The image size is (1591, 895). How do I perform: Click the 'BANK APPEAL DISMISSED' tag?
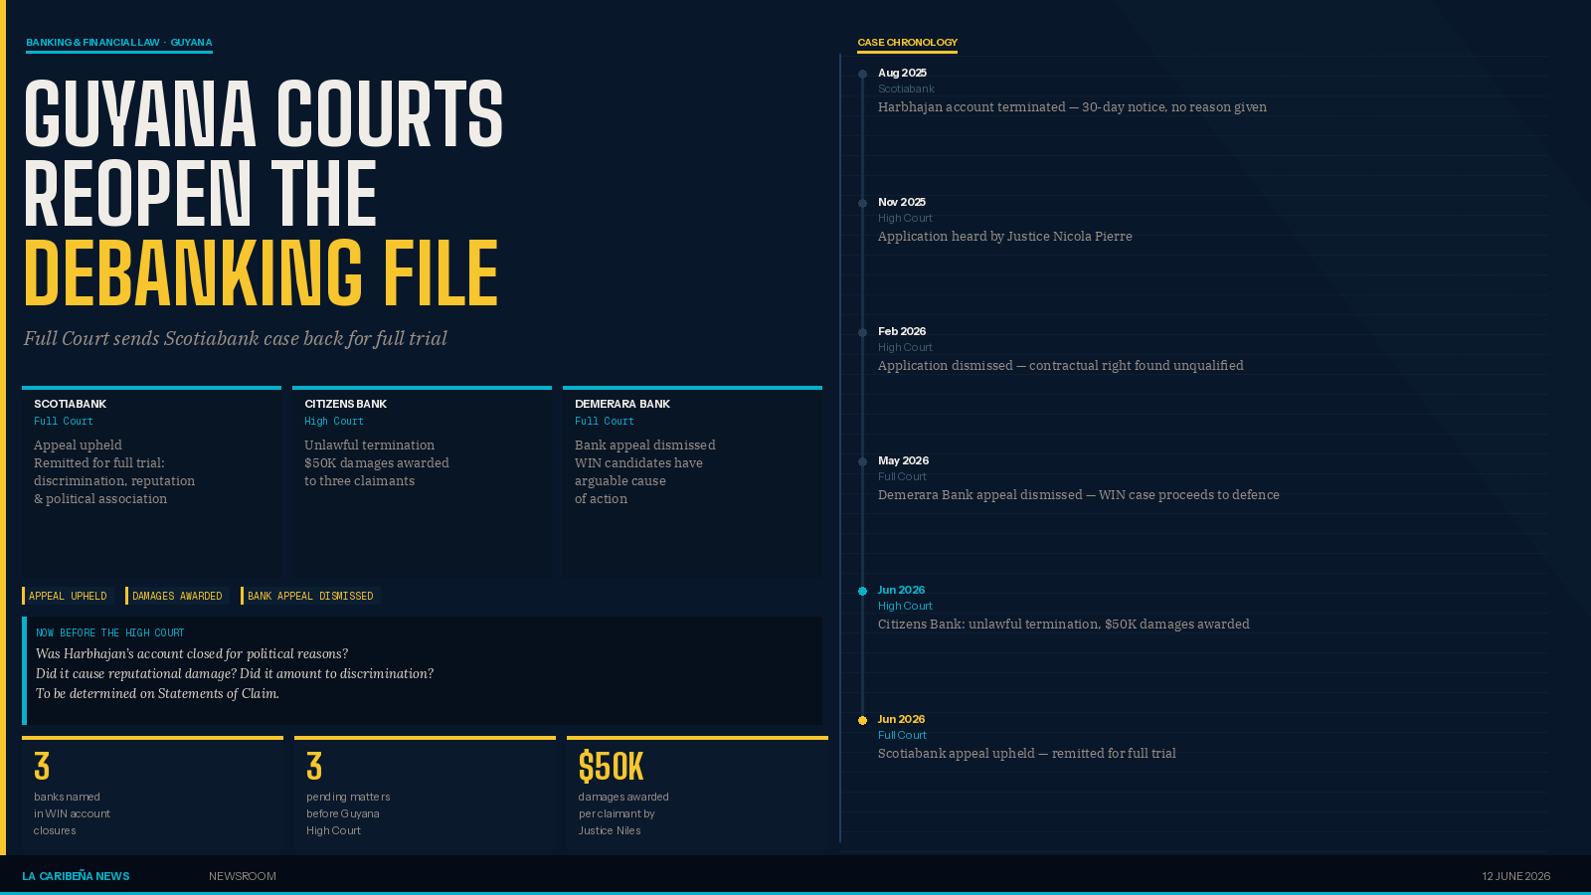pyautogui.click(x=310, y=596)
